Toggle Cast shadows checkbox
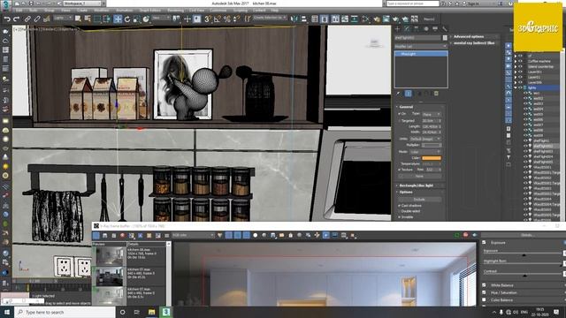 coord(400,206)
